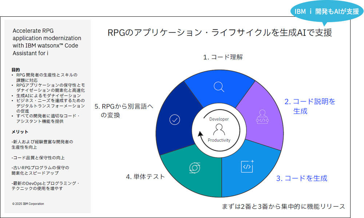Click the 'IBM i 開発もAIが支援' speech bubble

click(327, 11)
